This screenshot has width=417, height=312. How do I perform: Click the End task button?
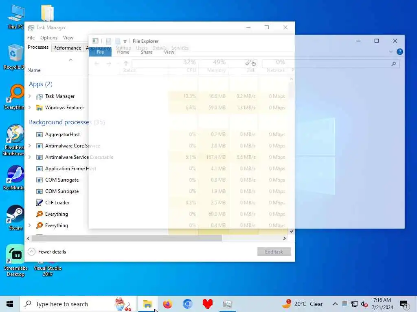(274, 252)
